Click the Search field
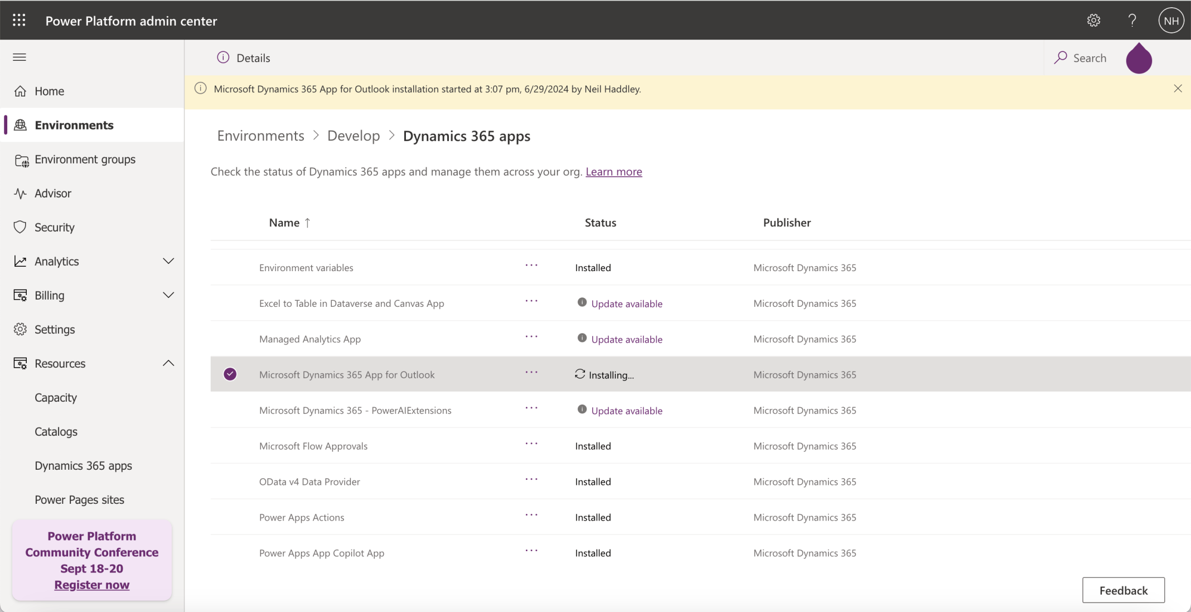 click(x=1081, y=58)
